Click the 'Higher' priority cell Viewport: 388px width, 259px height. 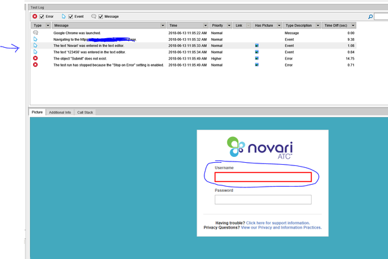[216, 59]
